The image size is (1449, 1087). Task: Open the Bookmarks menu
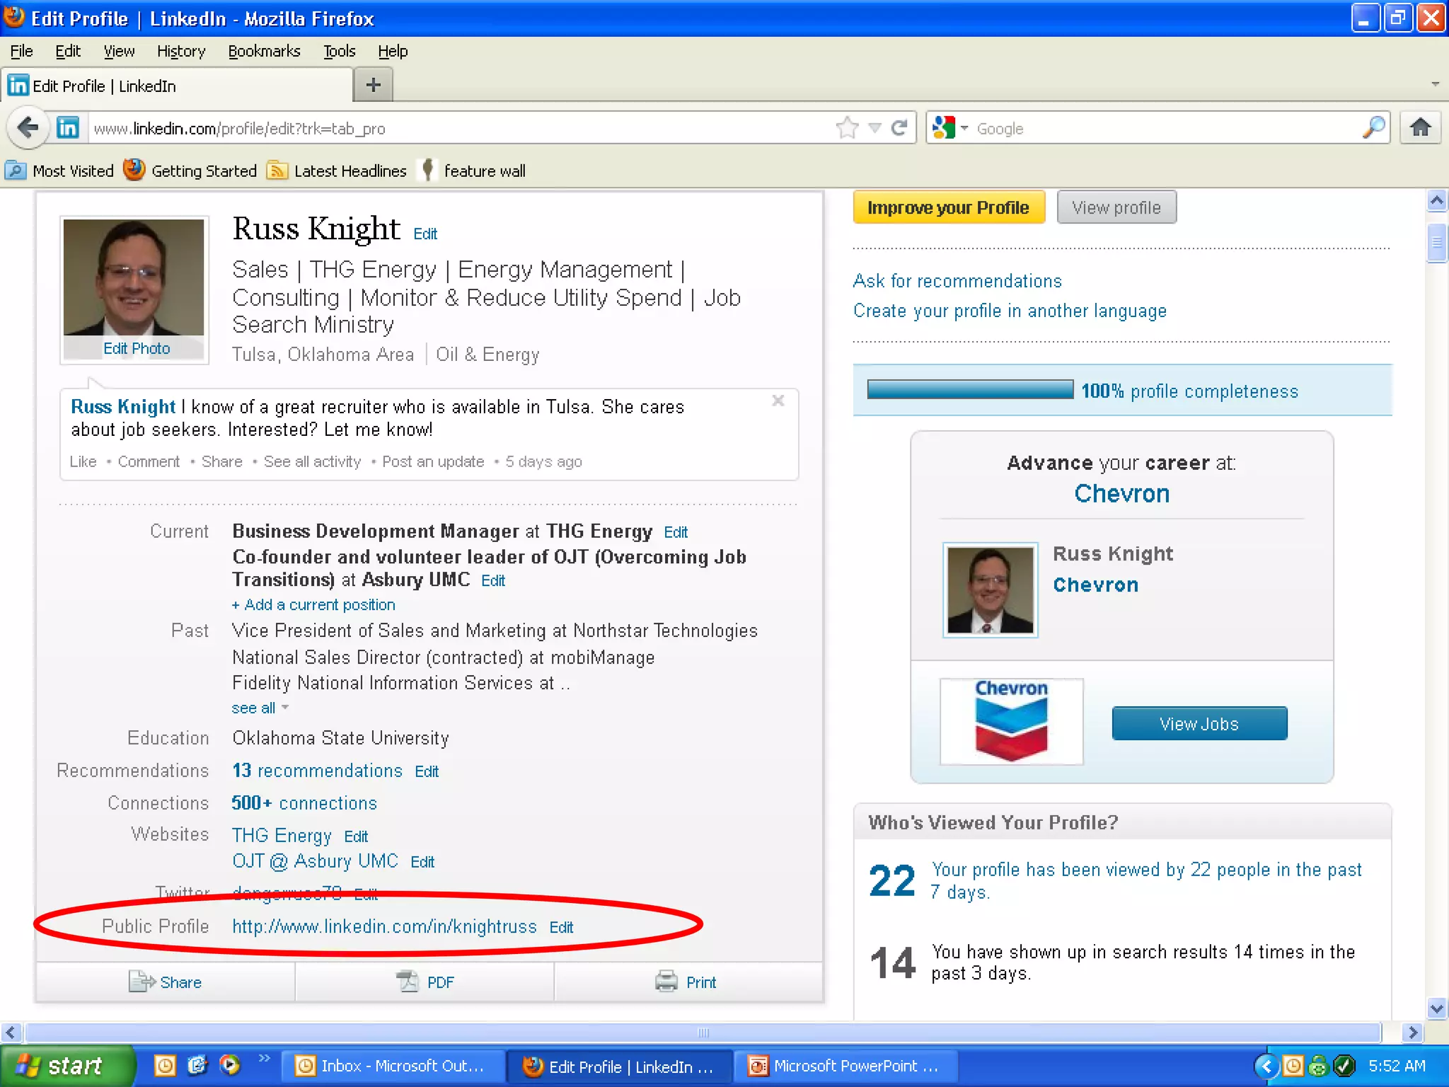coord(264,51)
